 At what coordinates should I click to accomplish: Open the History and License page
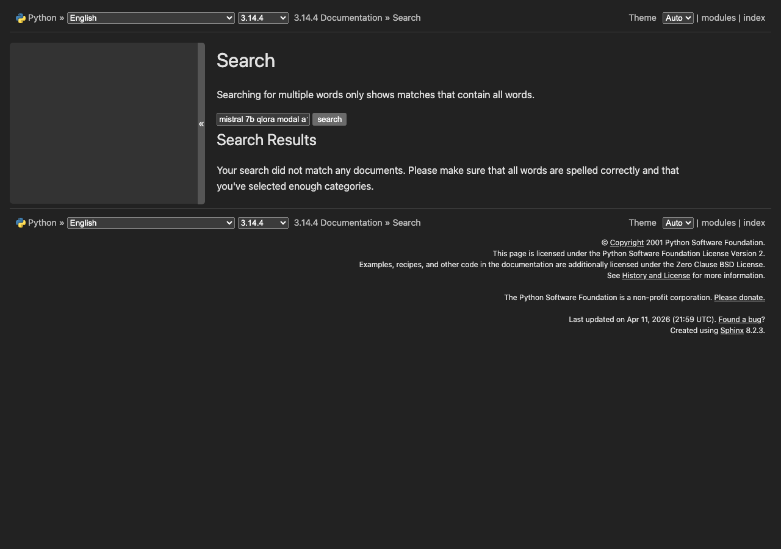655,275
